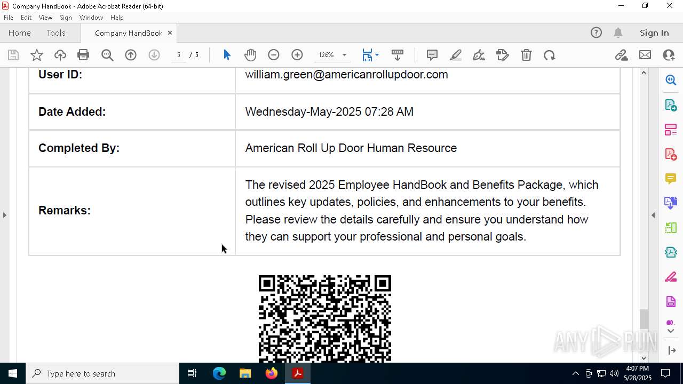
Task: Open Organize Pages tool in right pane
Action: click(x=671, y=130)
